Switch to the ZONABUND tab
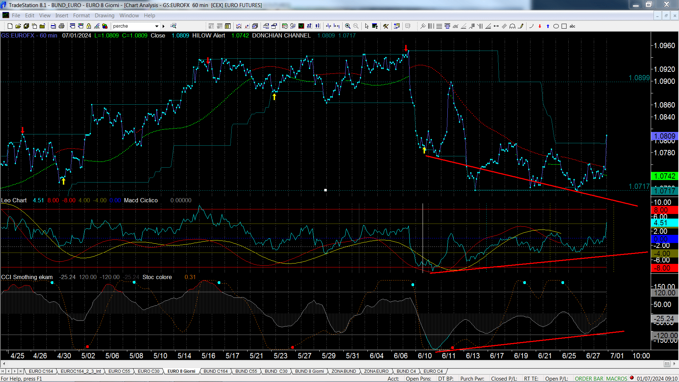 click(x=344, y=371)
